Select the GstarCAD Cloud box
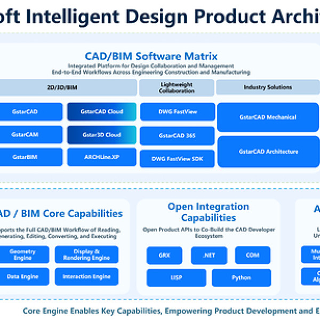320x320 pixels. click(102, 111)
